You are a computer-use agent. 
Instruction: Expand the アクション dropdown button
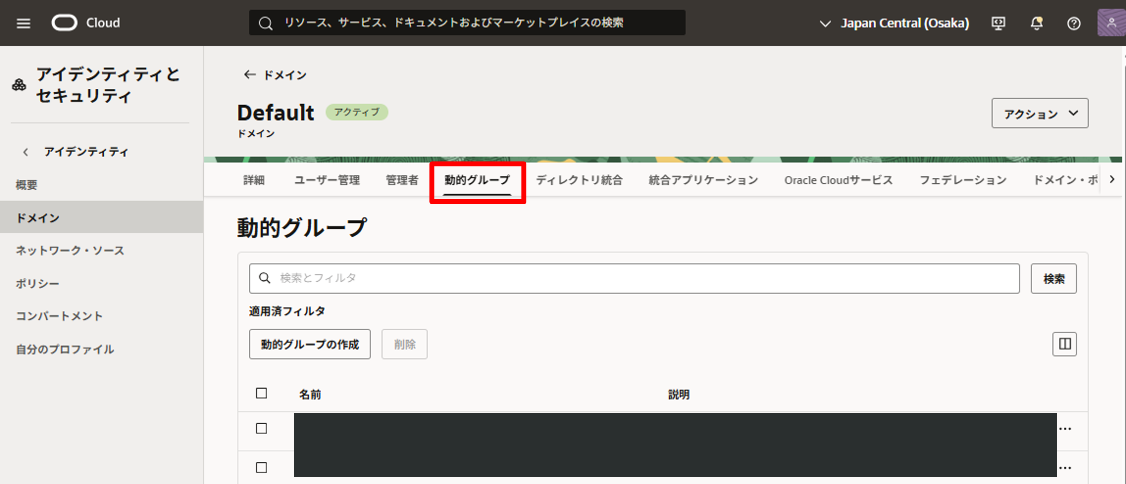pos(1039,113)
